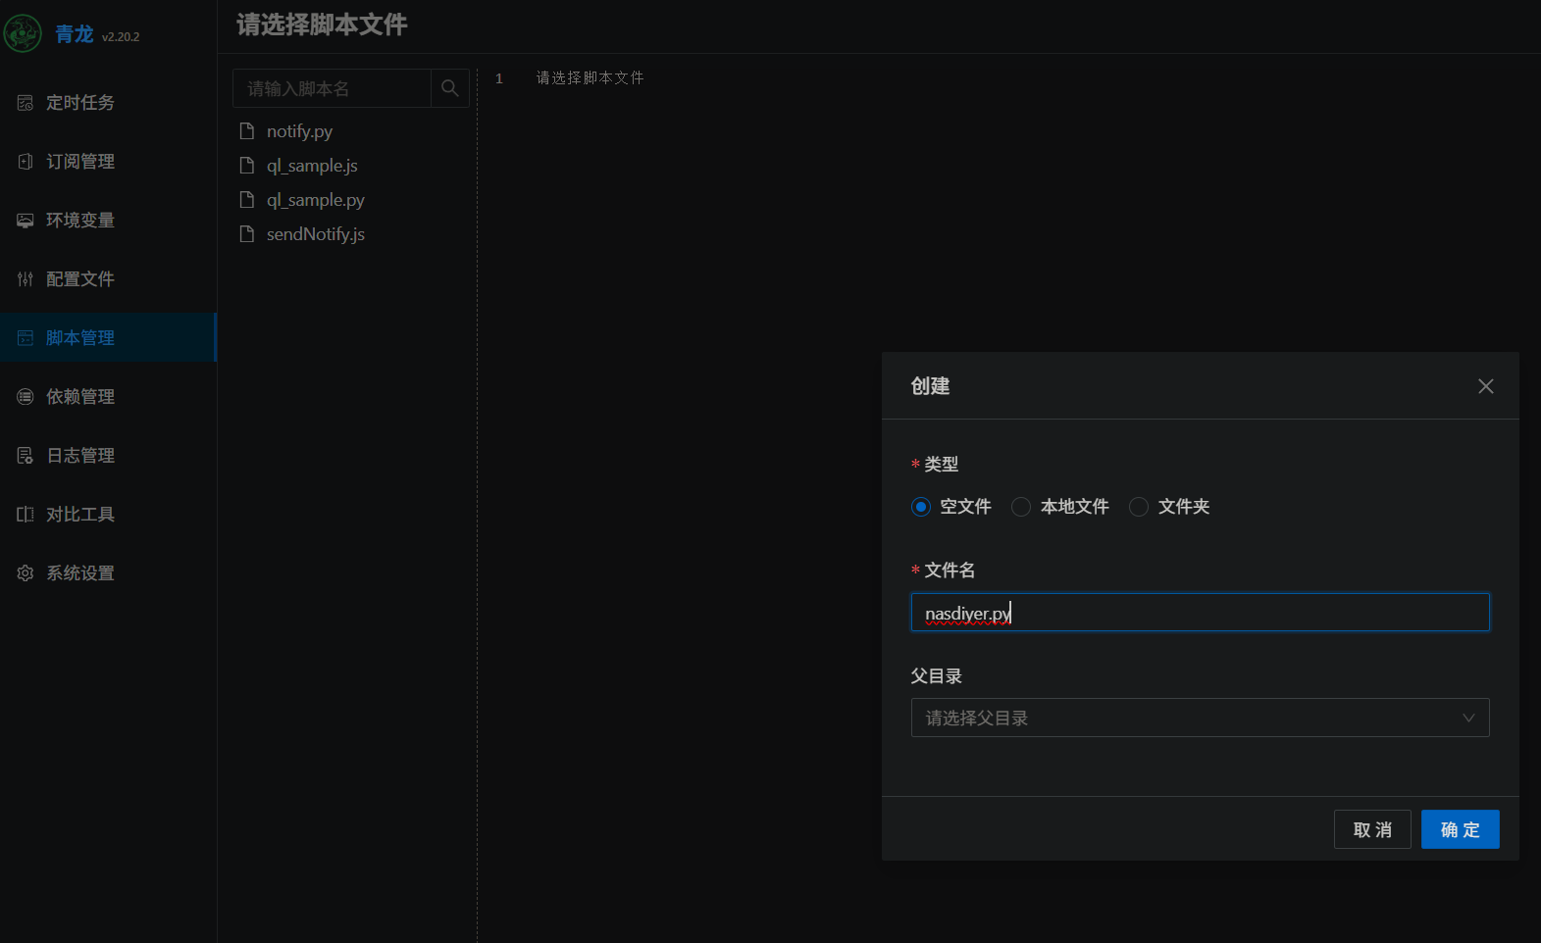This screenshot has width=1541, height=943.
Task: Click the 环境变量 sidebar icon
Action: tap(26, 221)
